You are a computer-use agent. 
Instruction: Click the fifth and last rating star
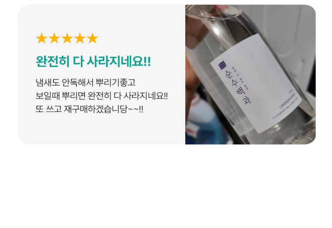pyautogui.click(x=93, y=38)
